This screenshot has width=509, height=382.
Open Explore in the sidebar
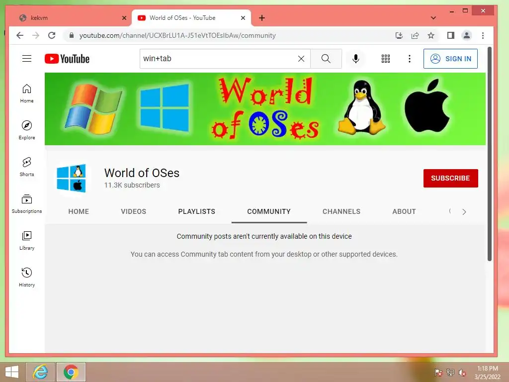click(27, 130)
